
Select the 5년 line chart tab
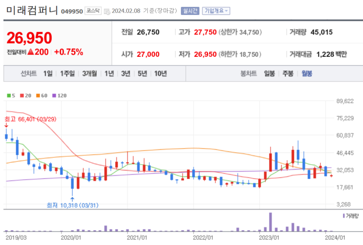pos(142,74)
